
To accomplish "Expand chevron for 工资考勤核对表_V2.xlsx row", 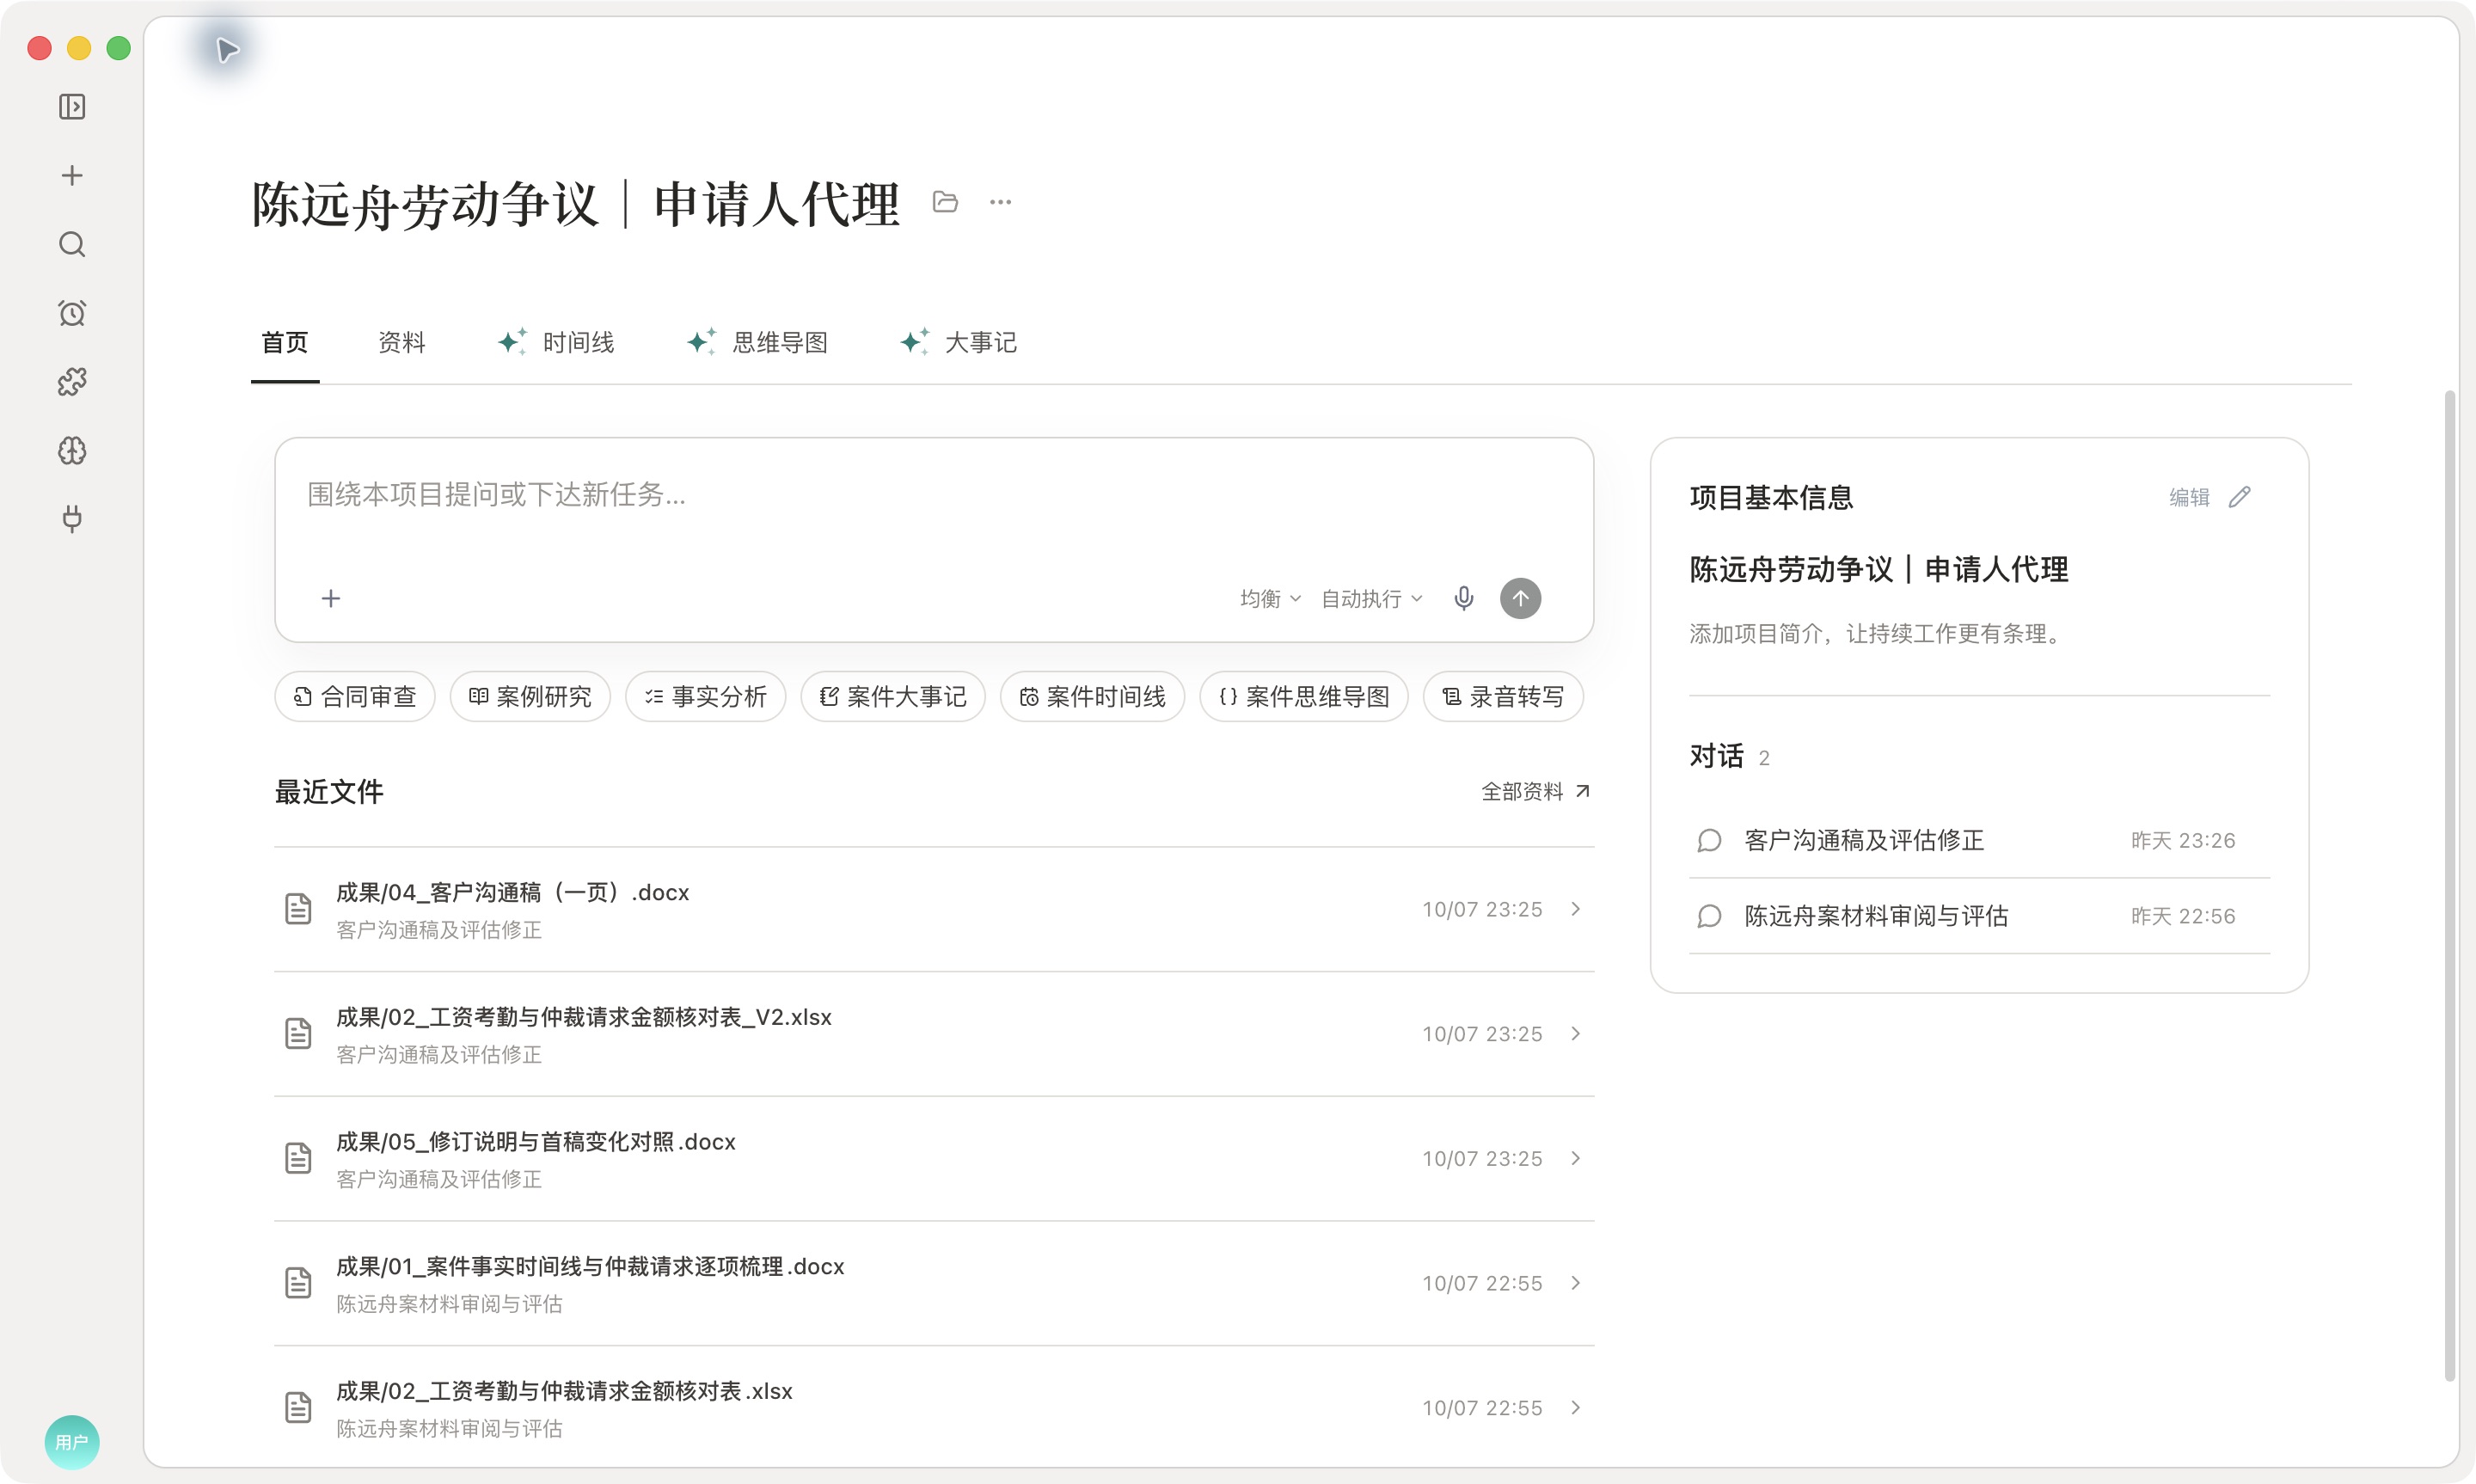I will (1575, 1033).
